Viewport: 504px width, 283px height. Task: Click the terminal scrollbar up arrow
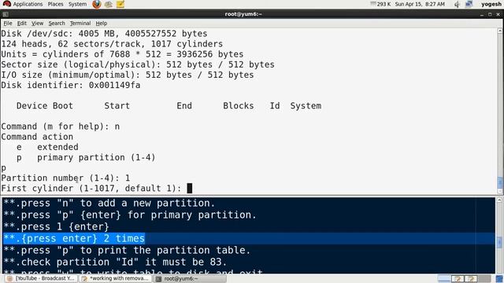[500, 31]
